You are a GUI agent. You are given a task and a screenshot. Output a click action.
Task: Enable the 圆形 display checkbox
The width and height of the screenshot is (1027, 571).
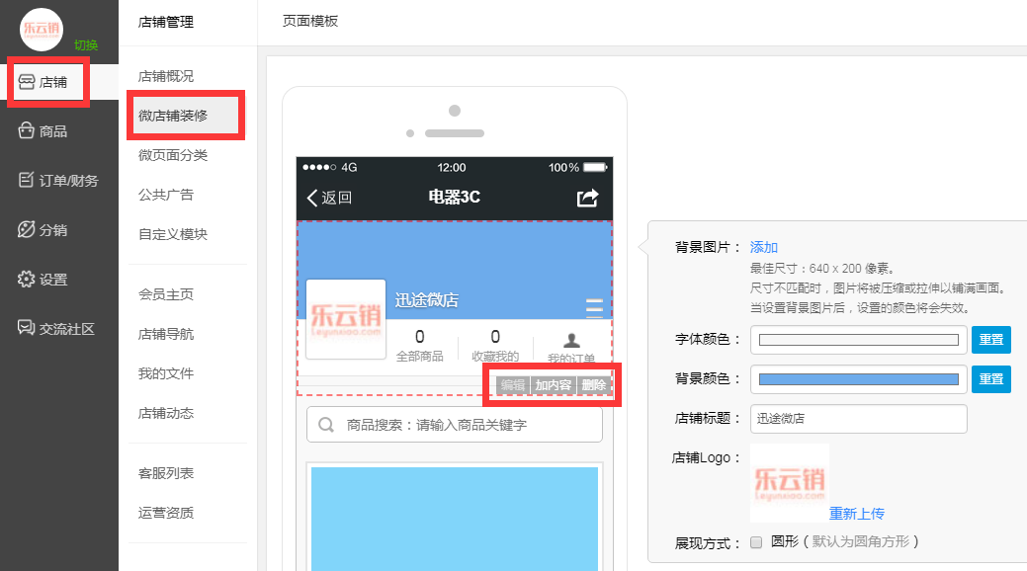click(756, 541)
